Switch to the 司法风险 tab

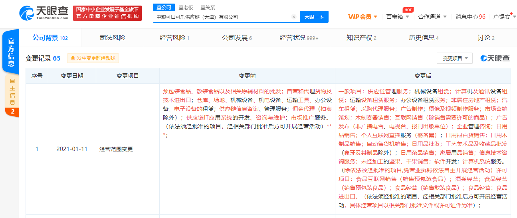pyautogui.click(x=112, y=38)
